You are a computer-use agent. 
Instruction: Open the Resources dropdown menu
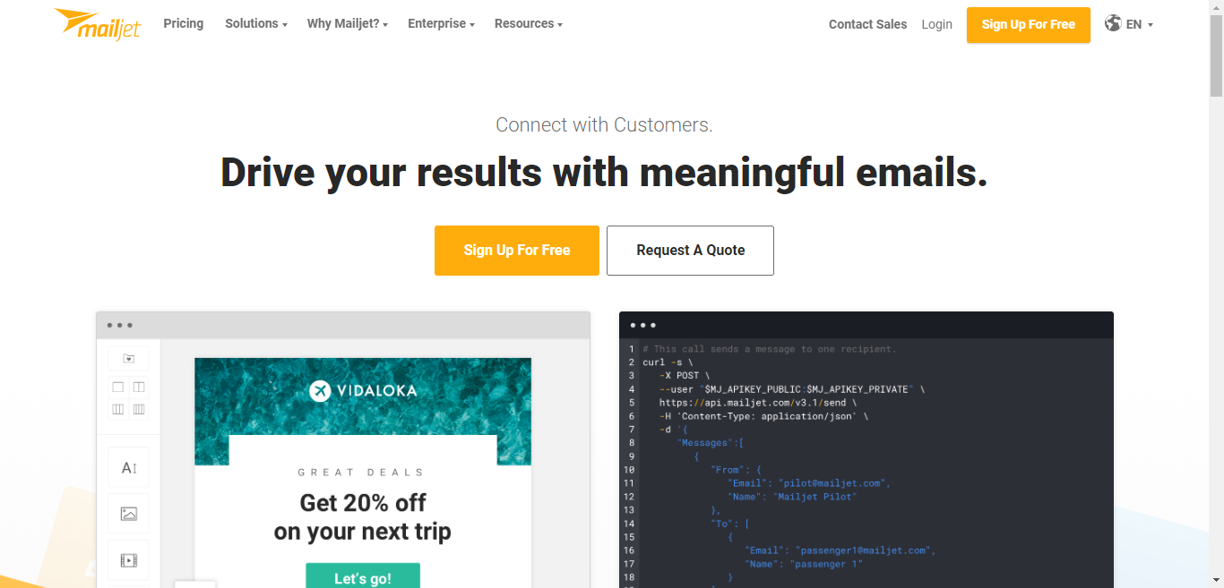[528, 24]
